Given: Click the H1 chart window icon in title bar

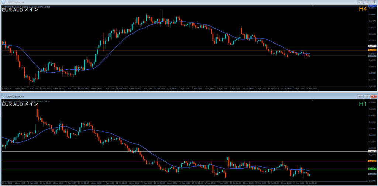Looking at the screenshot, I should tap(3, 96).
